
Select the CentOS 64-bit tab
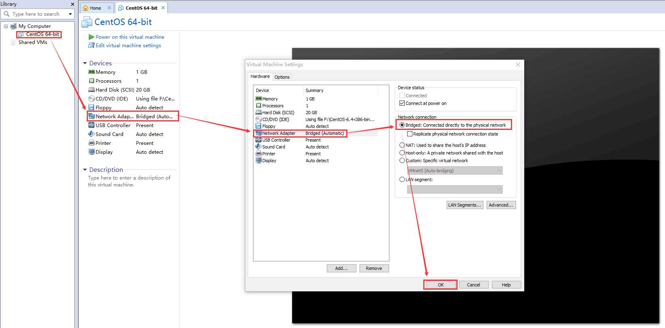141,8
